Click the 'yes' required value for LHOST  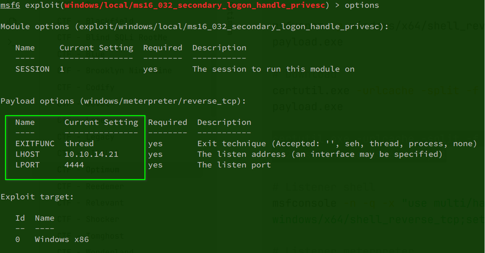(155, 154)
